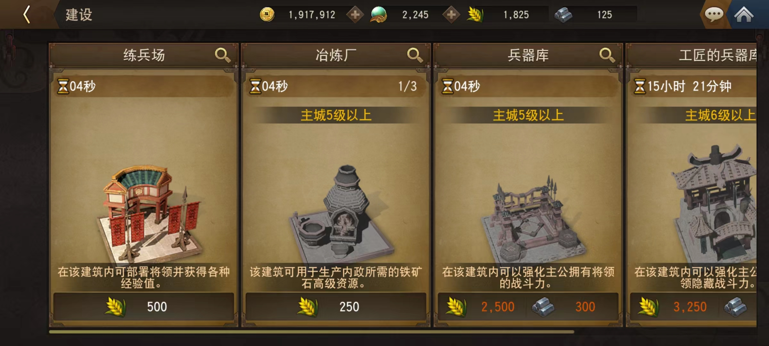This screenshot has width=769, height=346.
Task: Build 兵器库 for 2,500 food and 300 iron
Action: click(x=528, y=307)
